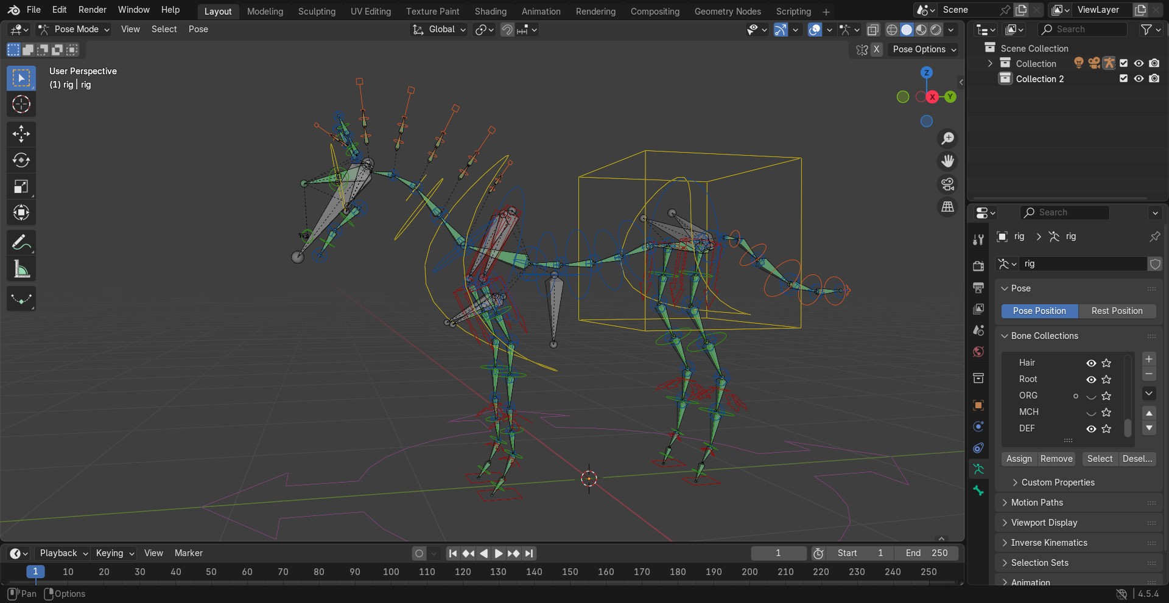Click the play animation button
The width and height of the screenshot is (1169, 603).
point(498,553)
